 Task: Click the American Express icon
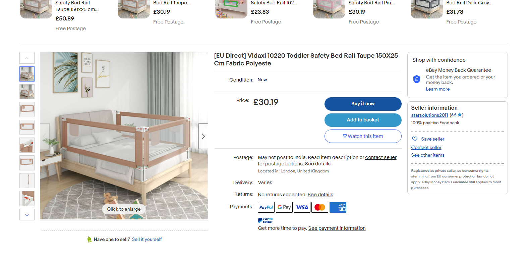[338, 207]
